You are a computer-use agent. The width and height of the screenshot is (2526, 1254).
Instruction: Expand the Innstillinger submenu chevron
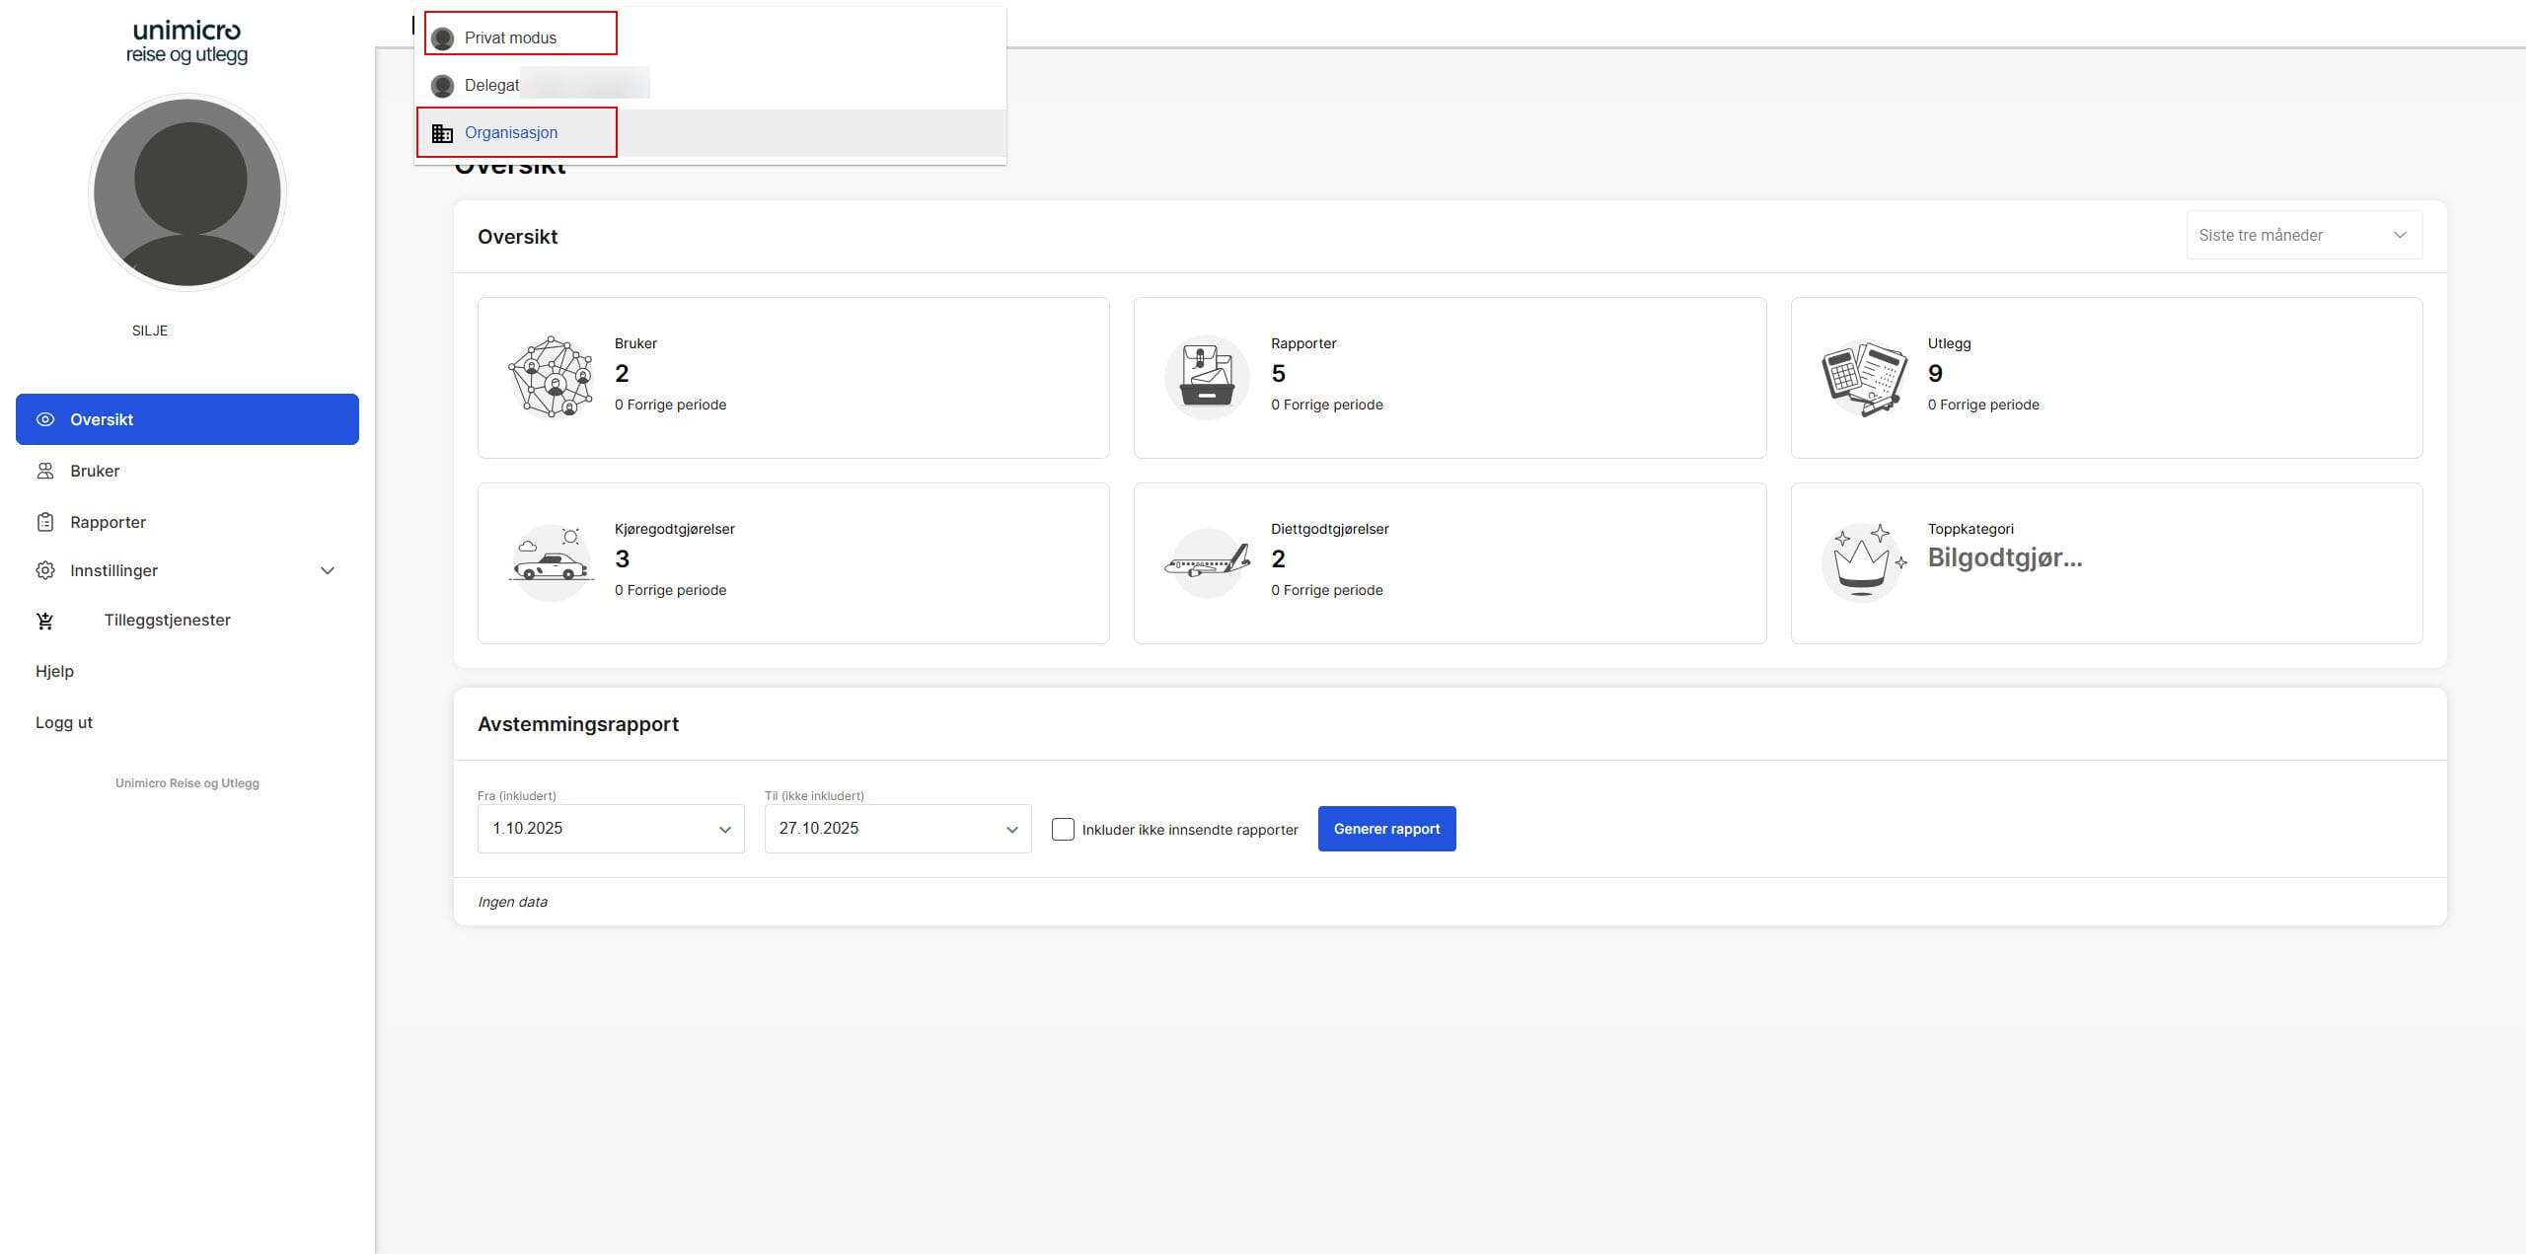pyautogui.click(x=328, y=570)
